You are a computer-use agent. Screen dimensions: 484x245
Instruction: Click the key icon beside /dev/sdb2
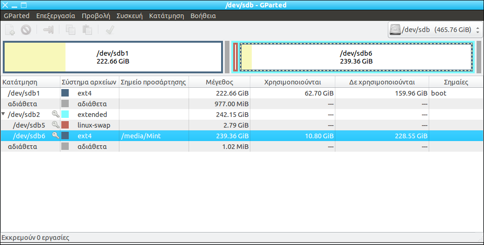pos(56,114)
